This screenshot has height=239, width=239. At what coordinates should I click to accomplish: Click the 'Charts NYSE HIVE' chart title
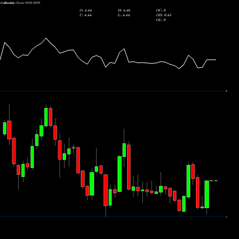click(28, 3)
